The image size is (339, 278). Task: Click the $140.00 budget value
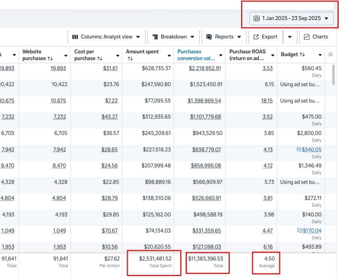pyautogui.click(x=312, y=214)
